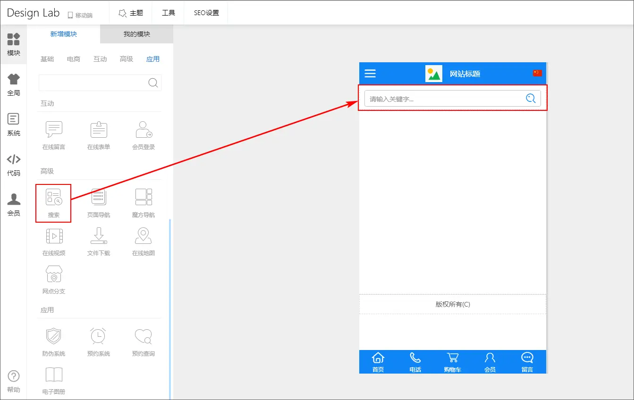Click the 请输入关键字 search field in preview

444,99
